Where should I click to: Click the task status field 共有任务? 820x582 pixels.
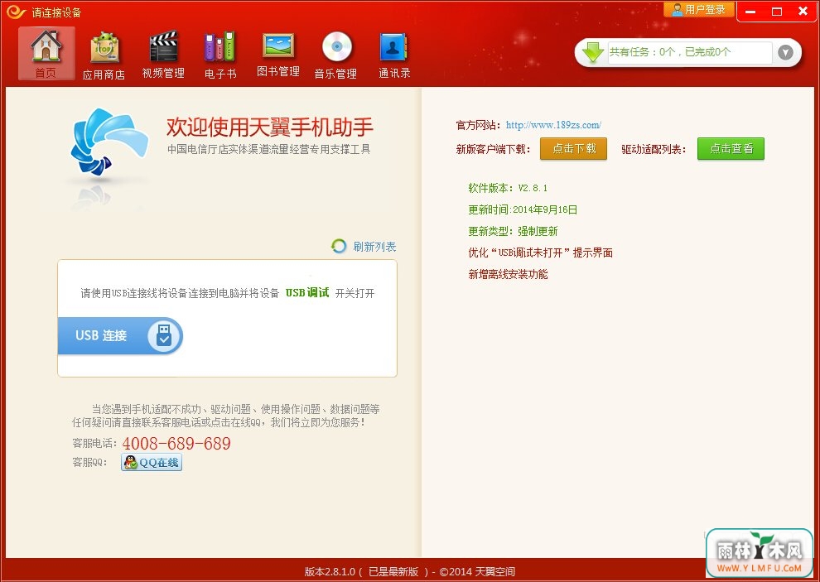[690, 52]
